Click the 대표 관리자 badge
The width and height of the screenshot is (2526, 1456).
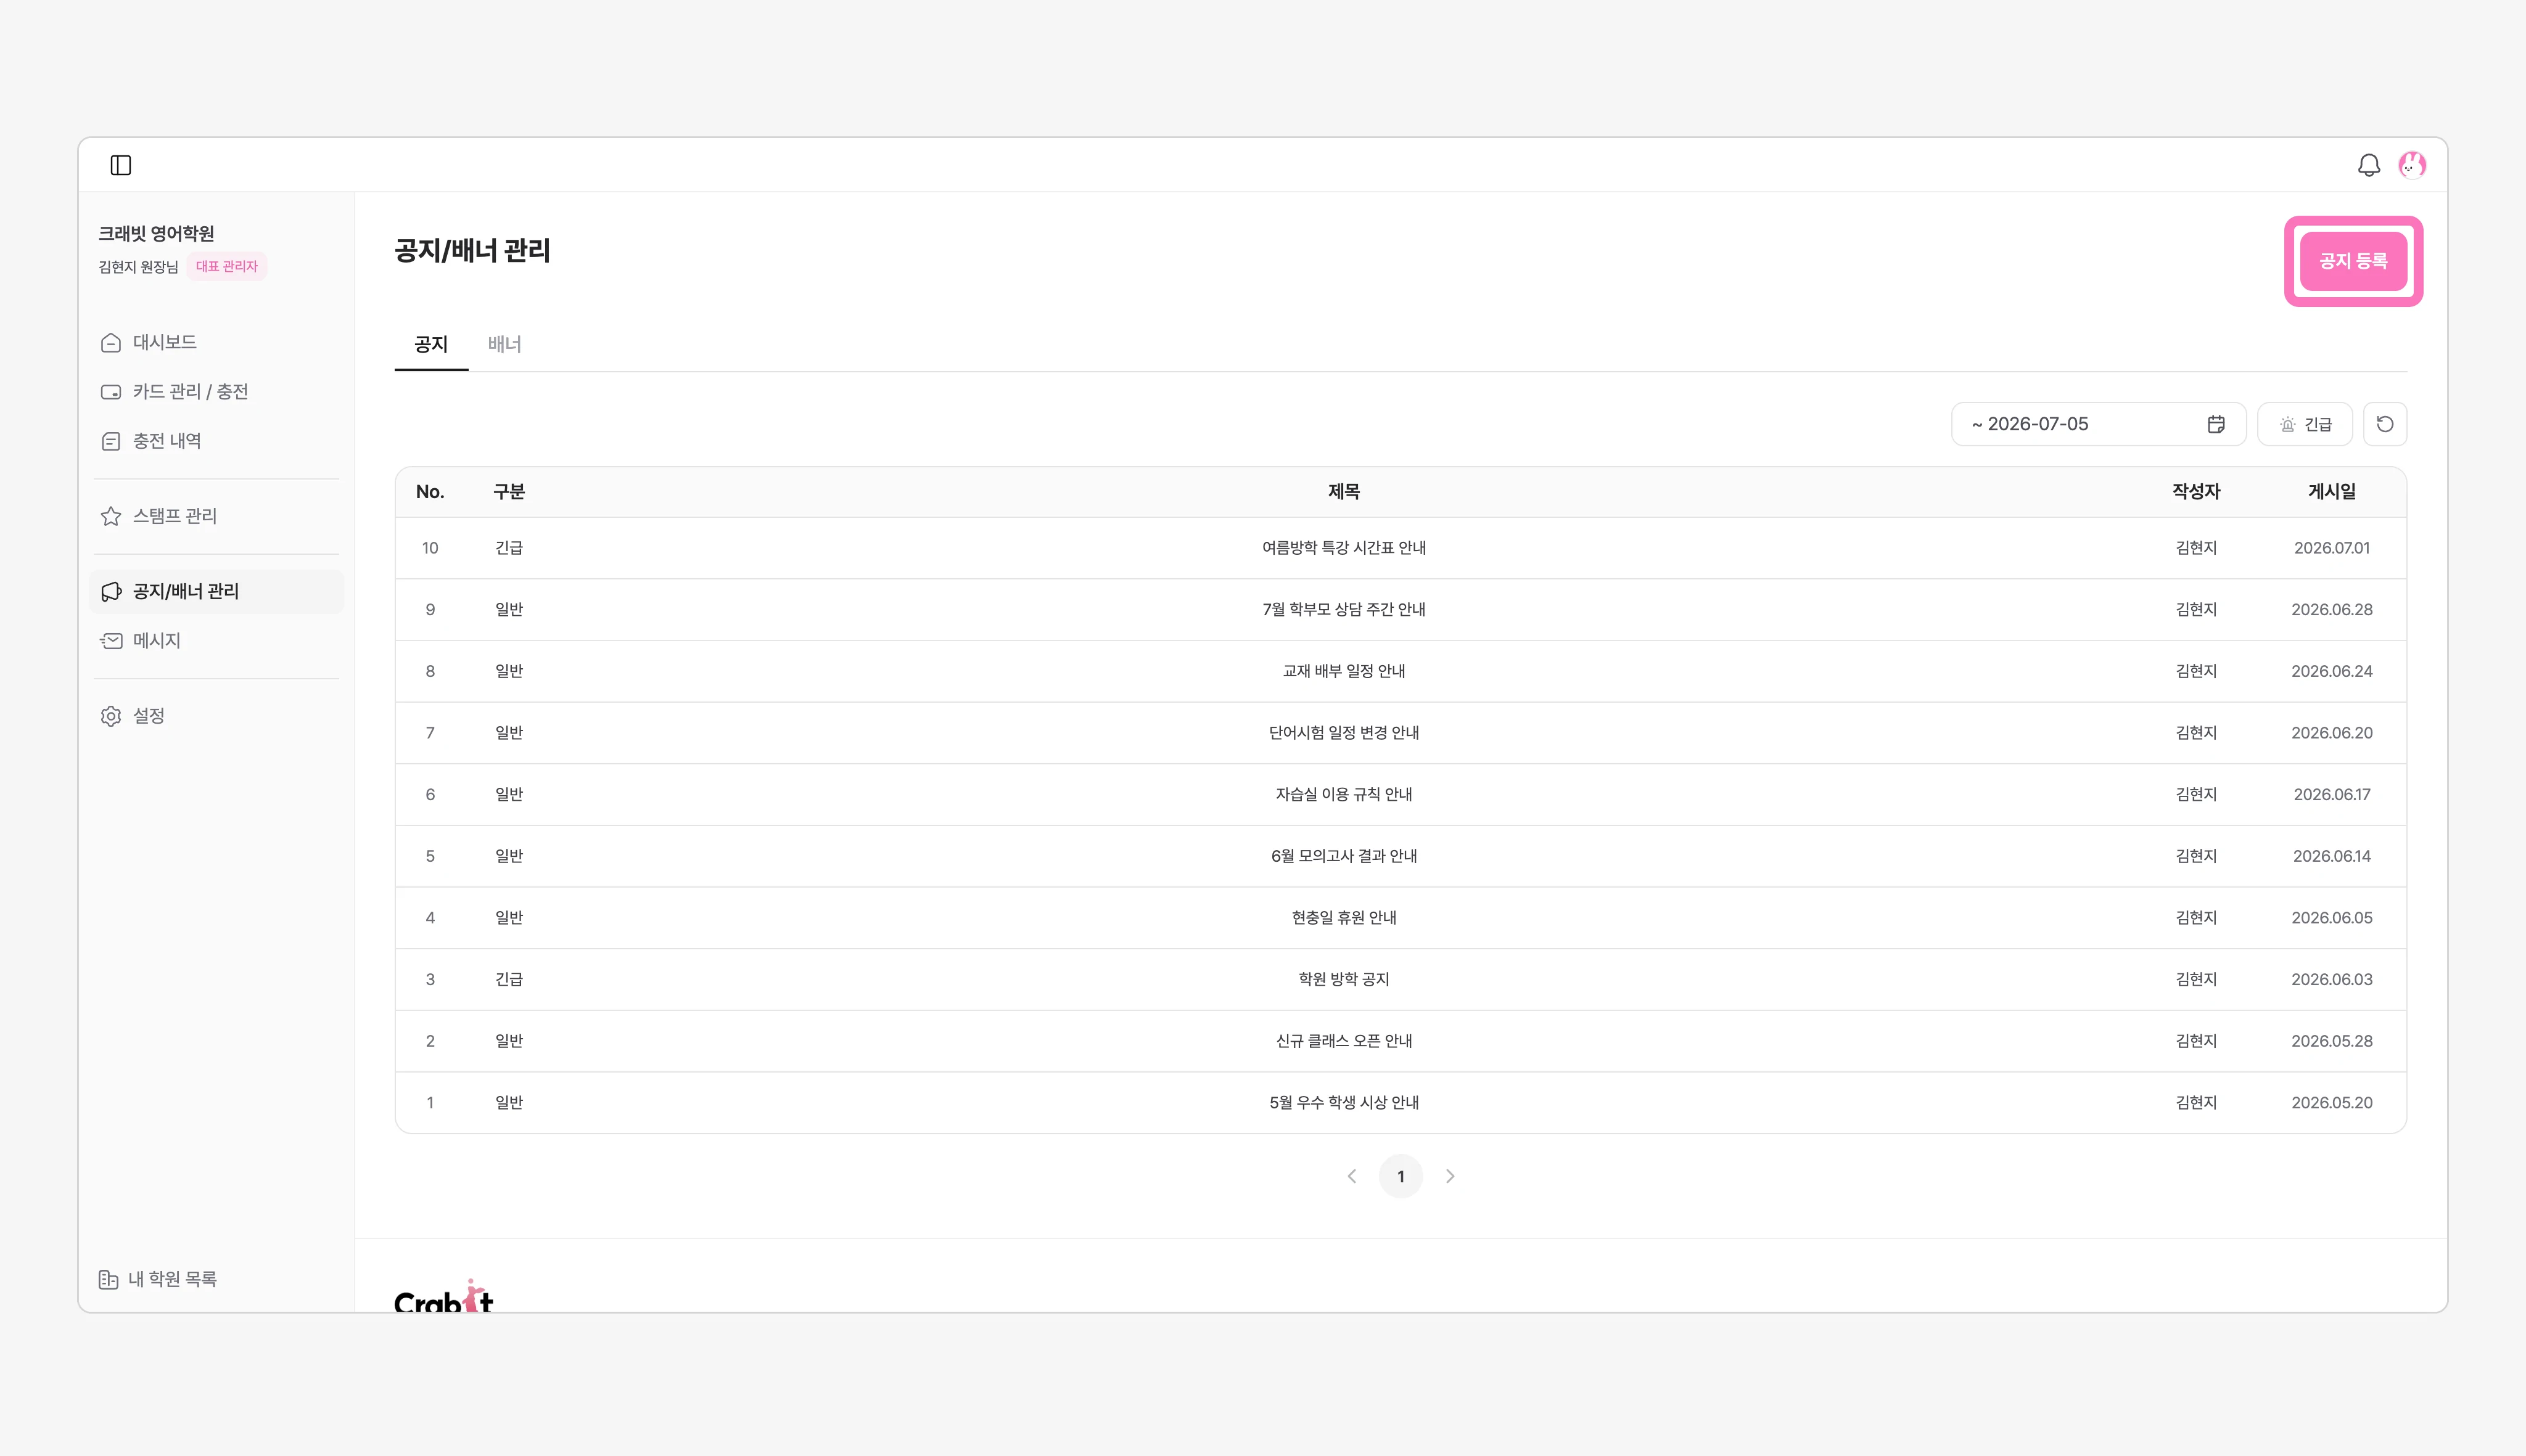[227, 267]
